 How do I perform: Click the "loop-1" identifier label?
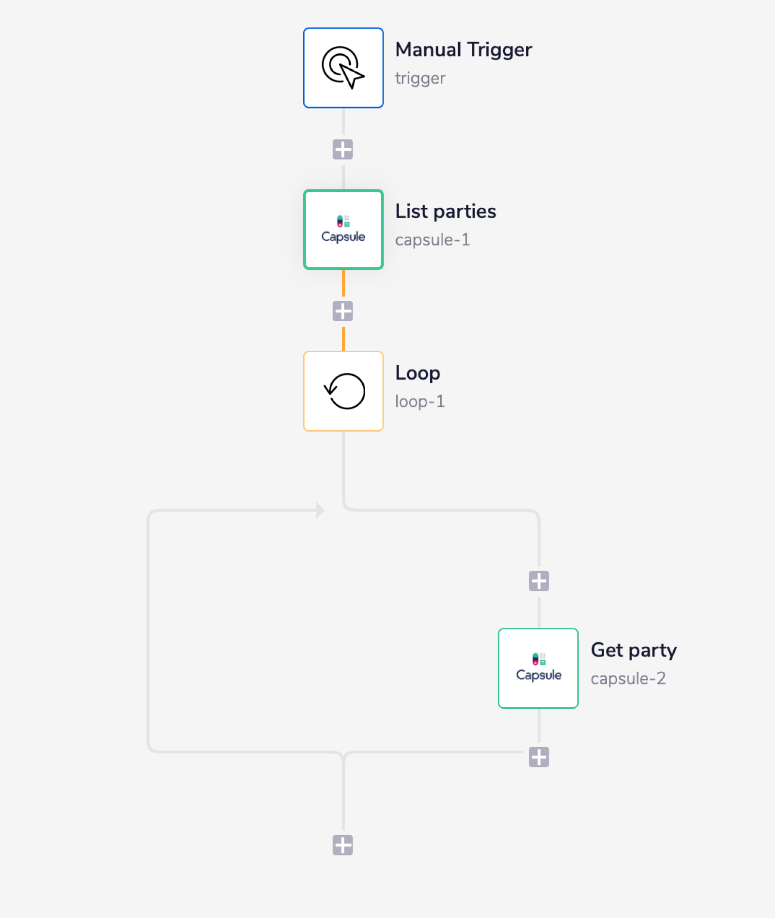[419, 402]
